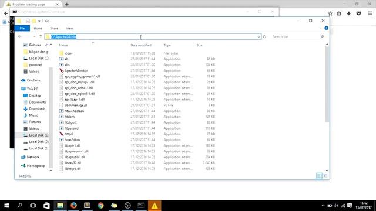Open Firefox hamburger menu
The width and height of the screenshot is (376, 211).
coord(370,13)
